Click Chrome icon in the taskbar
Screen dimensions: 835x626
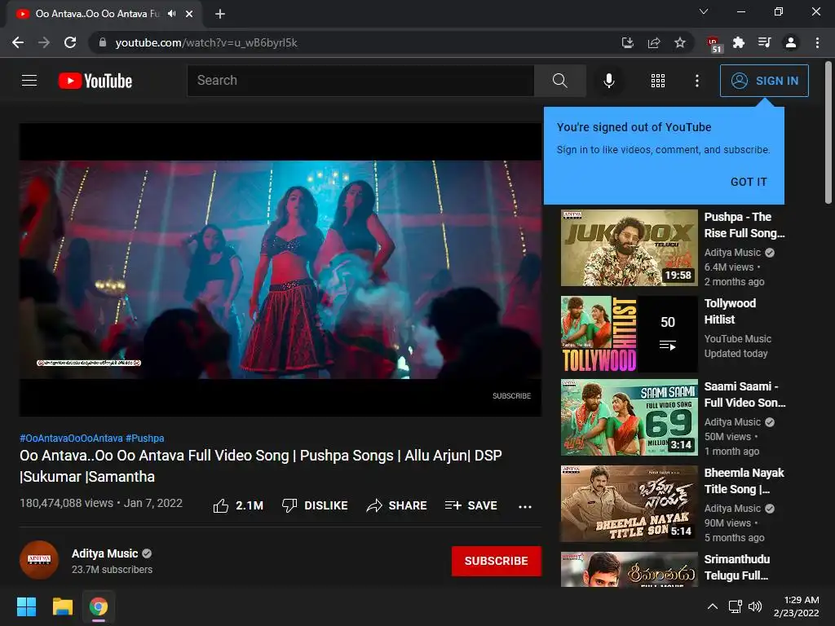[99, 606]
